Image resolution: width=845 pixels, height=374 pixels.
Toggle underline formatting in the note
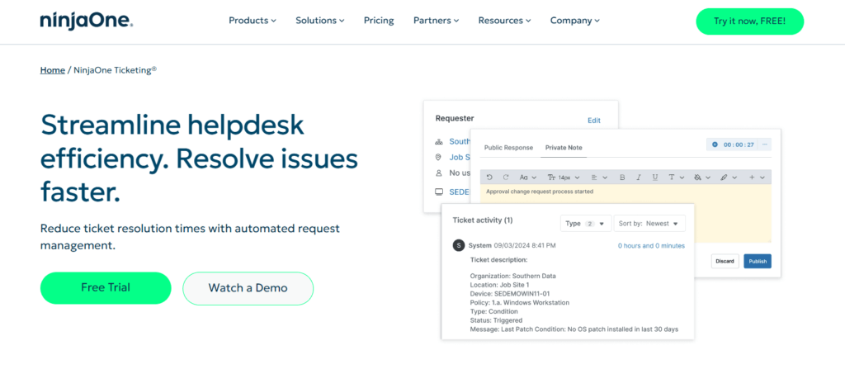click(x=654, y=177)
